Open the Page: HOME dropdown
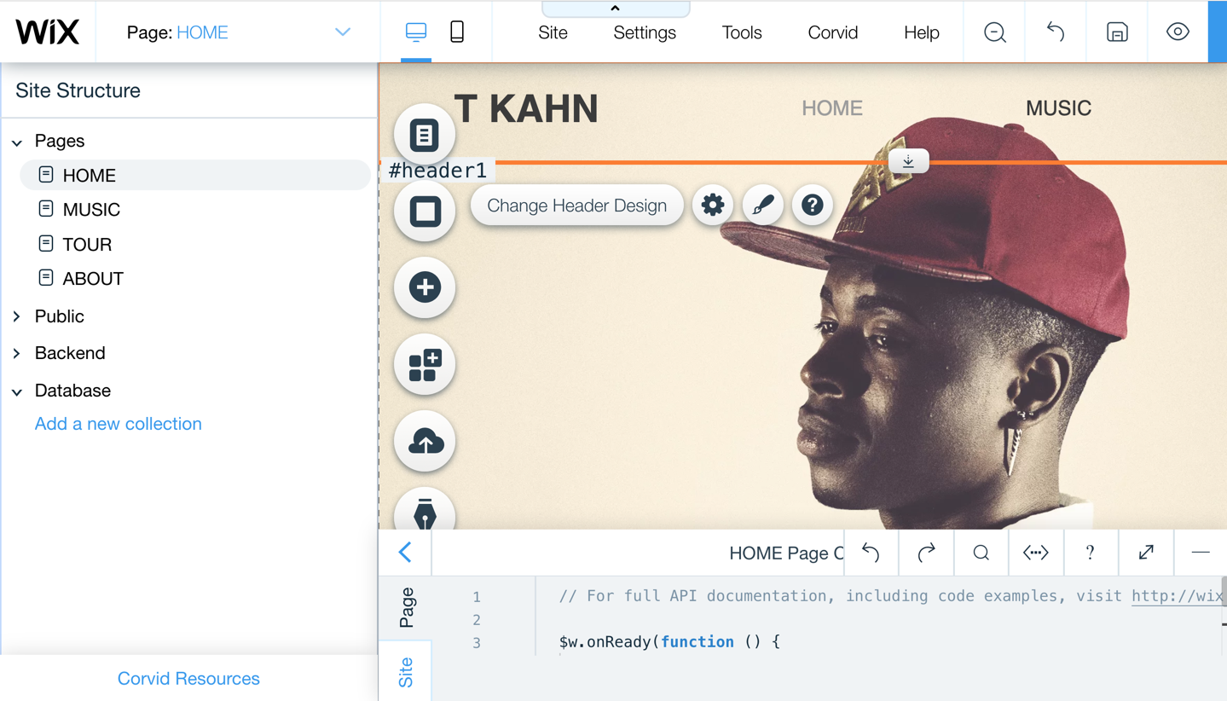This screenshot has height=701, width=1227. point(343,31)
